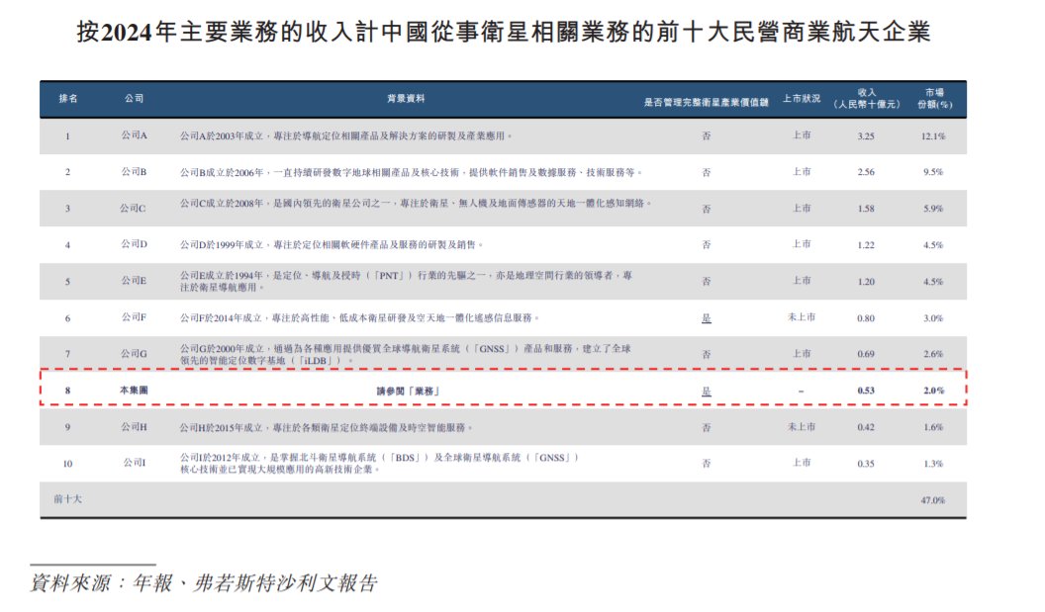Image resolution: width=1045 pixels, height=612 pixels.
Task: Click the 是否管理完整衛星產業價值鏈 column header
Action: (706, 100)
